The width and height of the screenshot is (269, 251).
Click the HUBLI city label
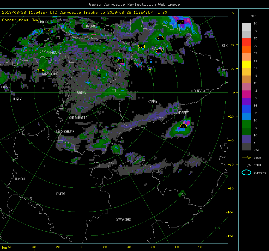click(x=17, y=99)
